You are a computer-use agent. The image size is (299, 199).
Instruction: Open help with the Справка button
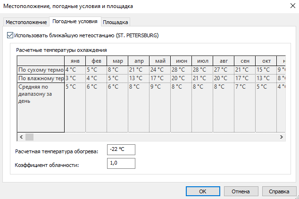click(278, 192)
